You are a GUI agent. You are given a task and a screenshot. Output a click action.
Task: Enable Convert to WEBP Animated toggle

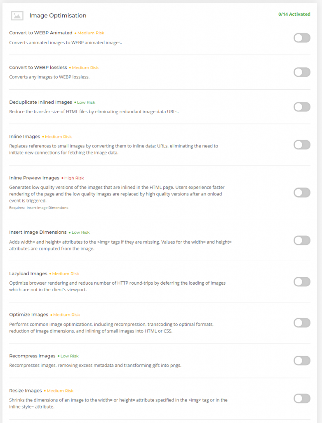(302, 38)
